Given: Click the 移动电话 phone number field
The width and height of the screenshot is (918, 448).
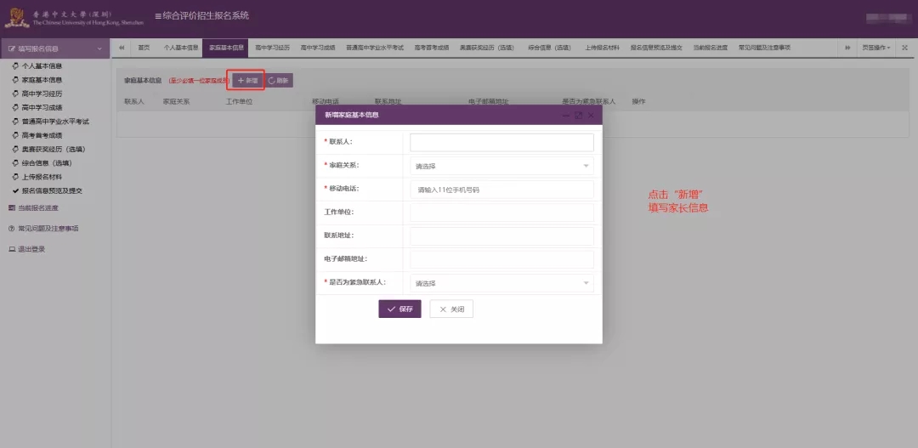Looking at the screenshot, I should coord(501,190).
